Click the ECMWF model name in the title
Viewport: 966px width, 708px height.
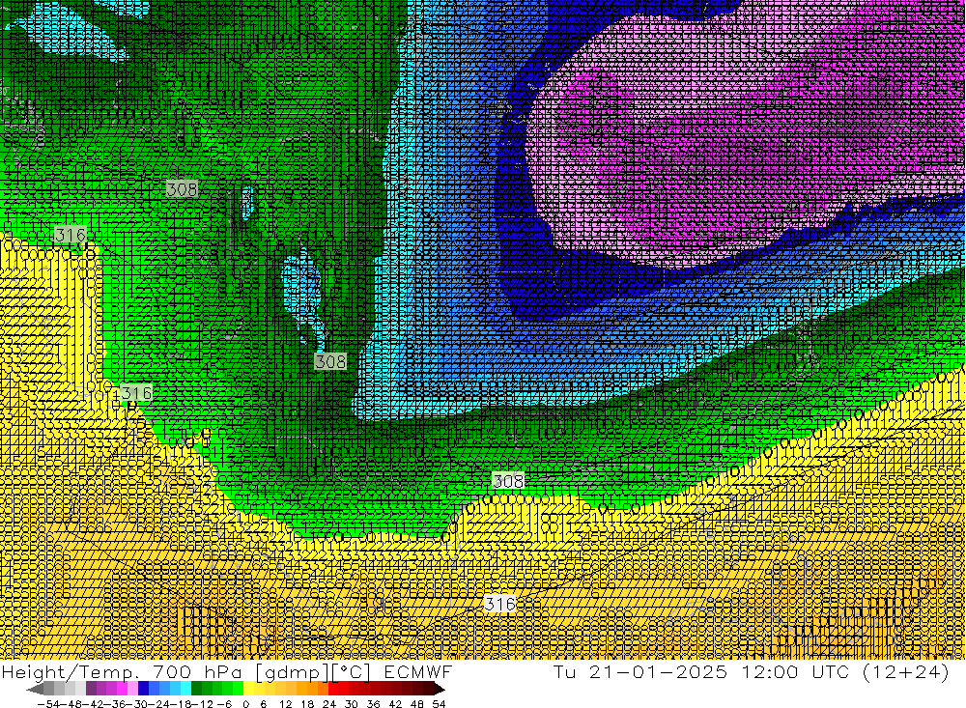point(418,671)
